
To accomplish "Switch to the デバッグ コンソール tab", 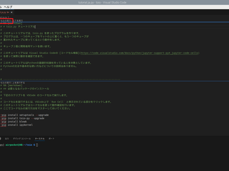I will click(22, 139).
